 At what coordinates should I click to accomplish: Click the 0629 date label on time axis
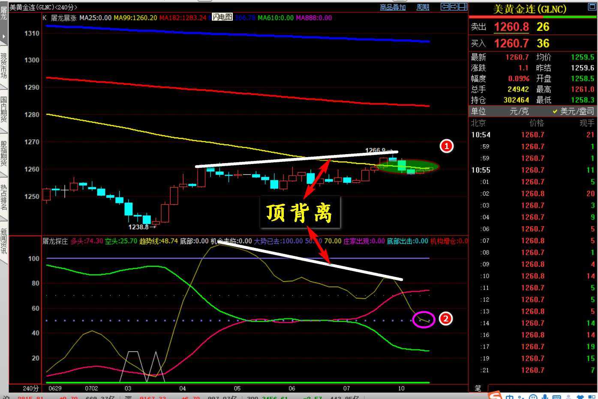click(55, 388)
